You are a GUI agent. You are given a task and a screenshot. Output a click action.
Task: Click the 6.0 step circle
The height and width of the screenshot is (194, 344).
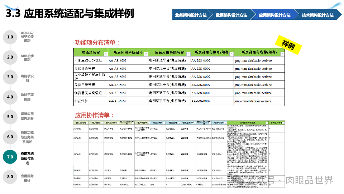pyautogui.click(x=10, y=137)
